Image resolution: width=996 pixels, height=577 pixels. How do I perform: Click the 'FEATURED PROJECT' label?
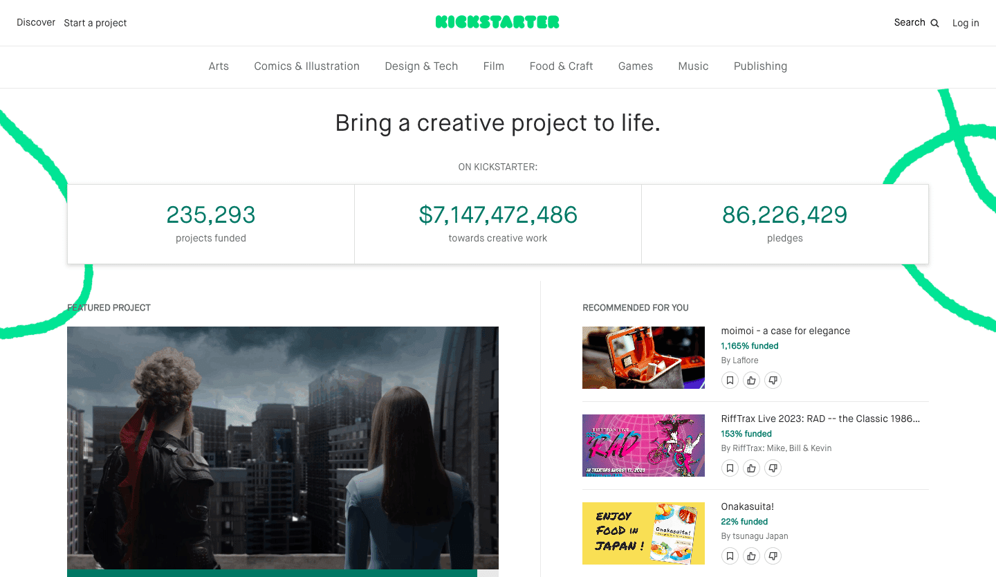click(109, 308)
